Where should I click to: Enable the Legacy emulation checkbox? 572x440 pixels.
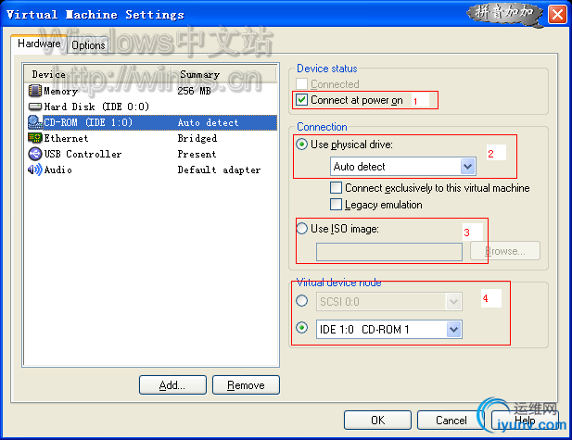(x=336, y=204)
